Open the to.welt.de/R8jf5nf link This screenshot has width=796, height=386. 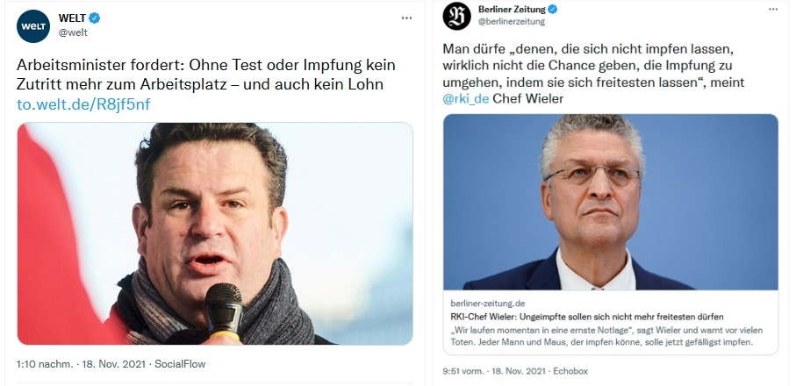[x=83, y=104]
